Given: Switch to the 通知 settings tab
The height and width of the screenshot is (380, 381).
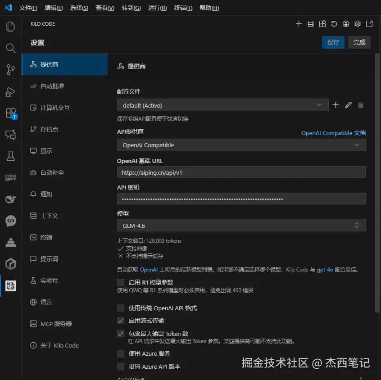Looking at the screenshot, I should 65,194.
